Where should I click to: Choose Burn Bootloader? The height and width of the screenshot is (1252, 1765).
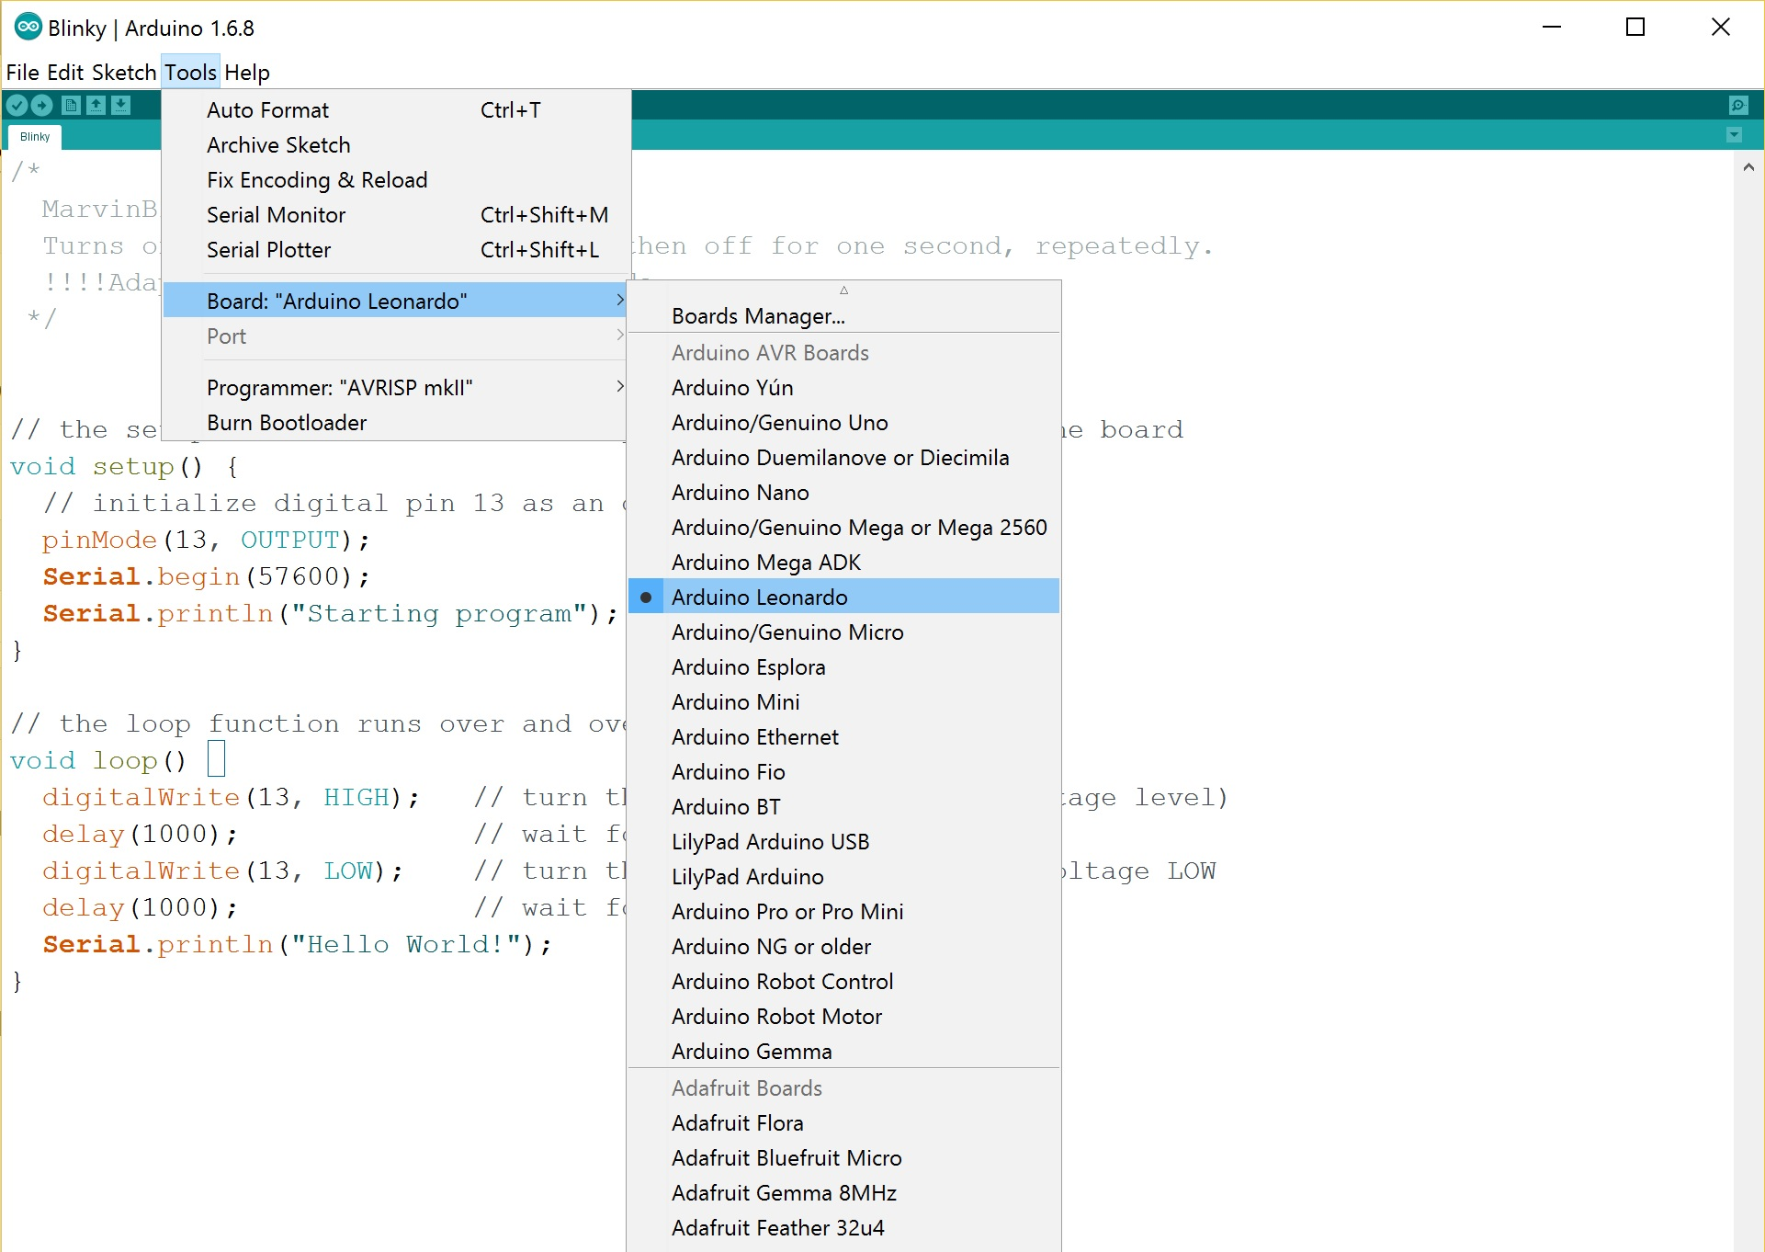click(x=396, y=423)
